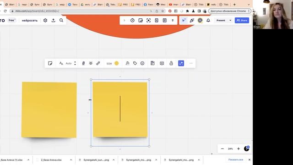
Task: Toggle collaborators' cursors icon
Action: point(184,20)
